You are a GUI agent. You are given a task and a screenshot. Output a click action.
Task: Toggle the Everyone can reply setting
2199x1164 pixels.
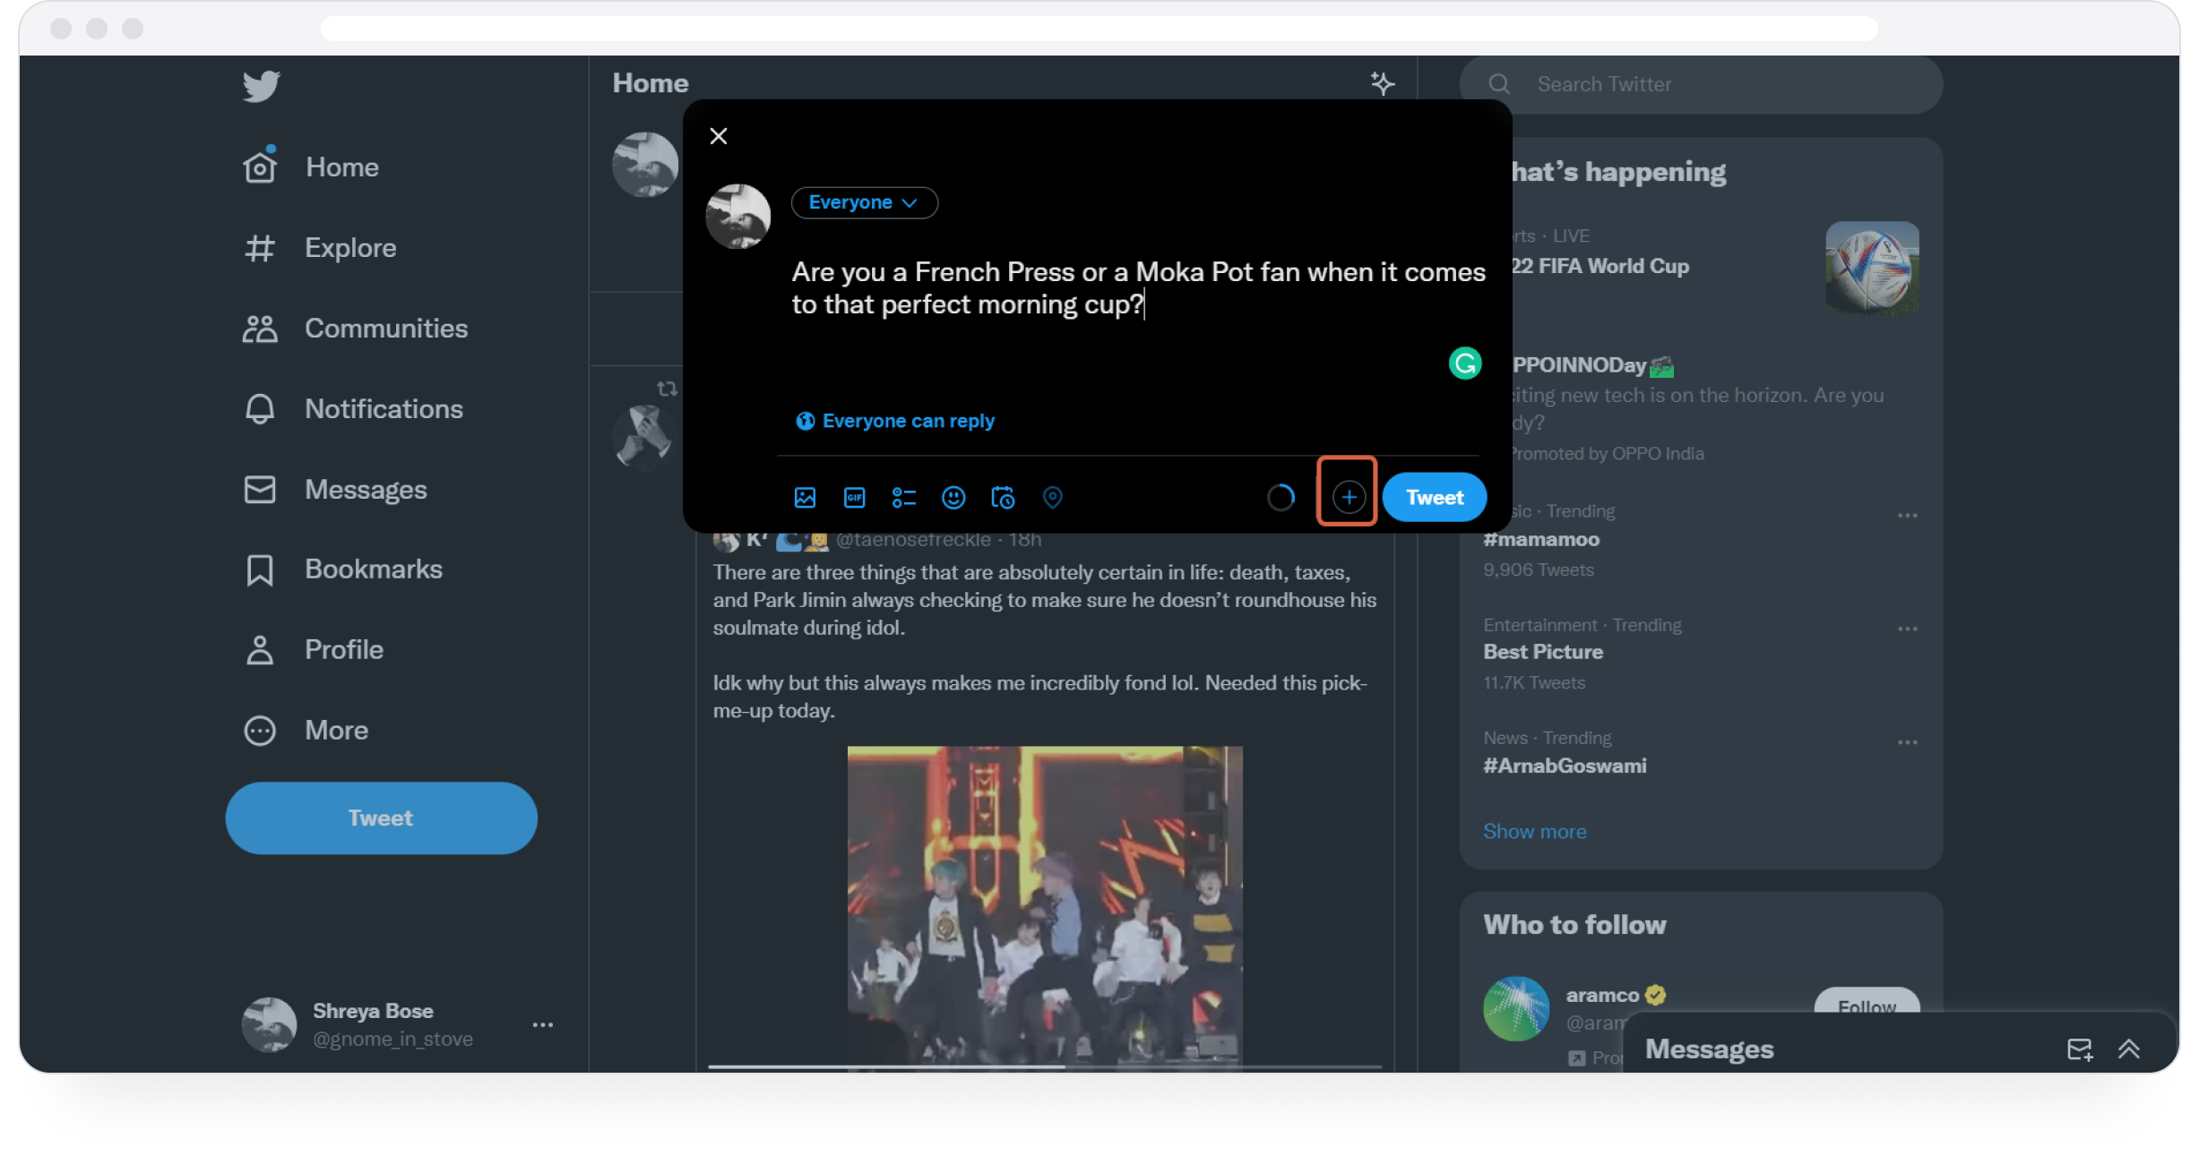click(x=894, y=420)
